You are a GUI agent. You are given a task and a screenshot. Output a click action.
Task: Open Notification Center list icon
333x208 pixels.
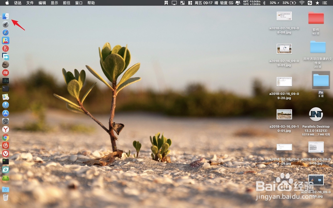324,3
